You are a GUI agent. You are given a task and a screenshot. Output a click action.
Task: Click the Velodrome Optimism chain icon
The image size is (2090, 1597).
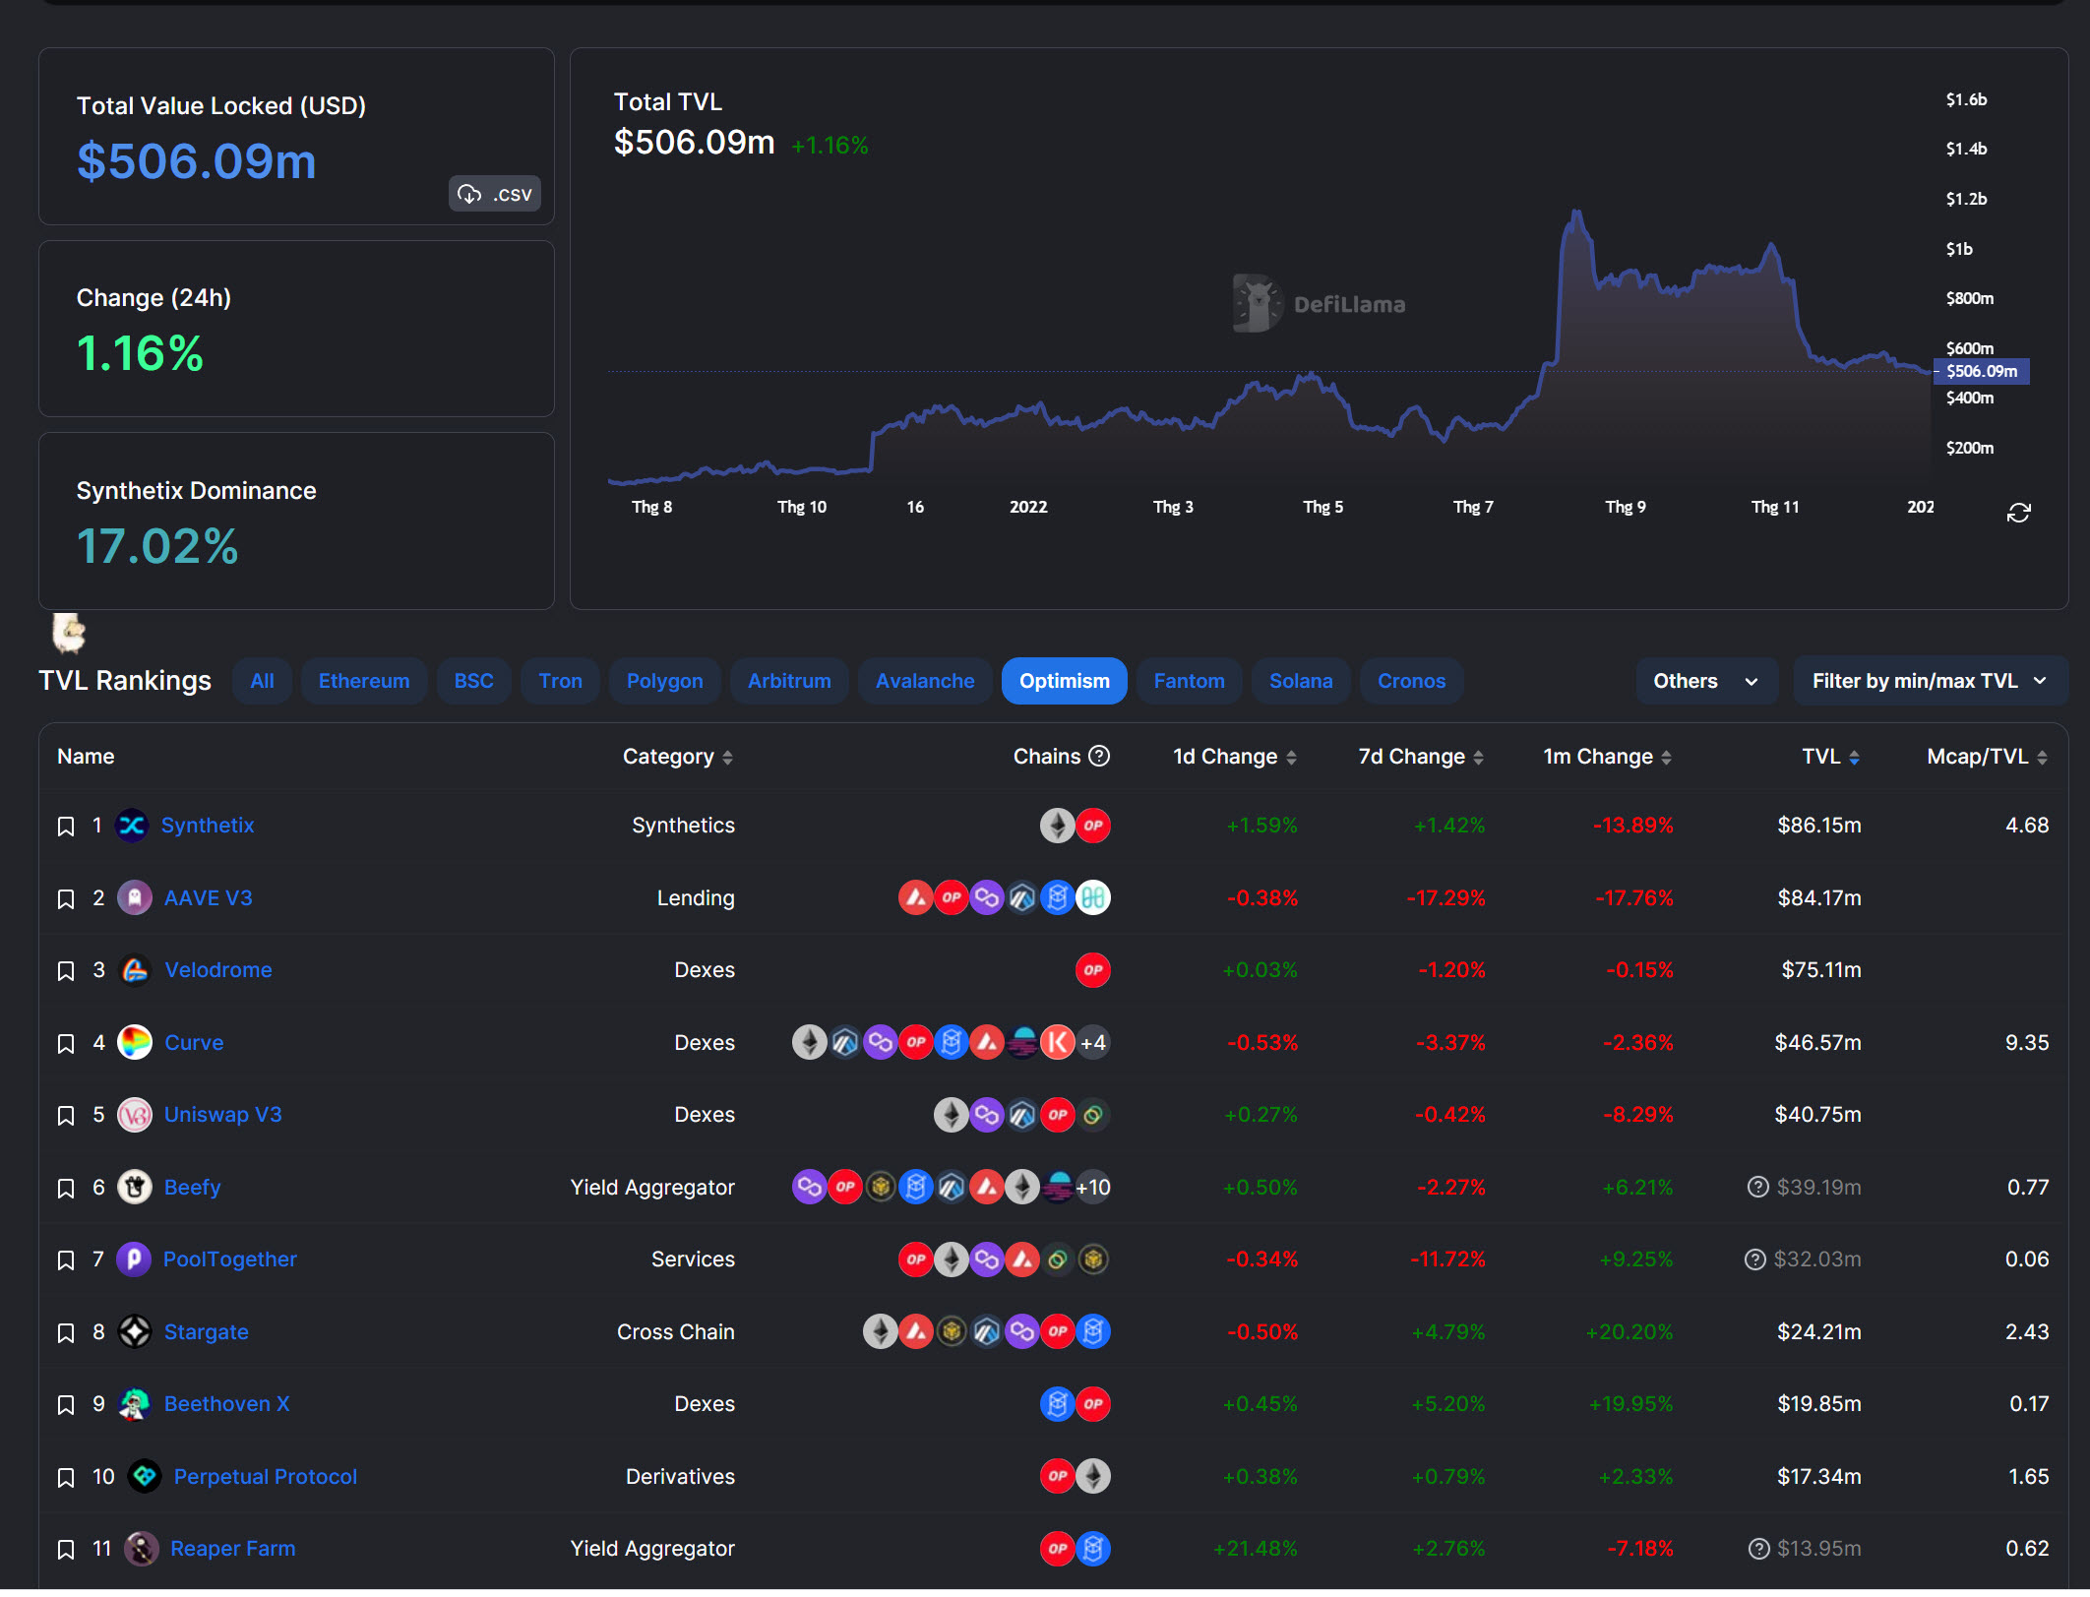(1092, 970)
